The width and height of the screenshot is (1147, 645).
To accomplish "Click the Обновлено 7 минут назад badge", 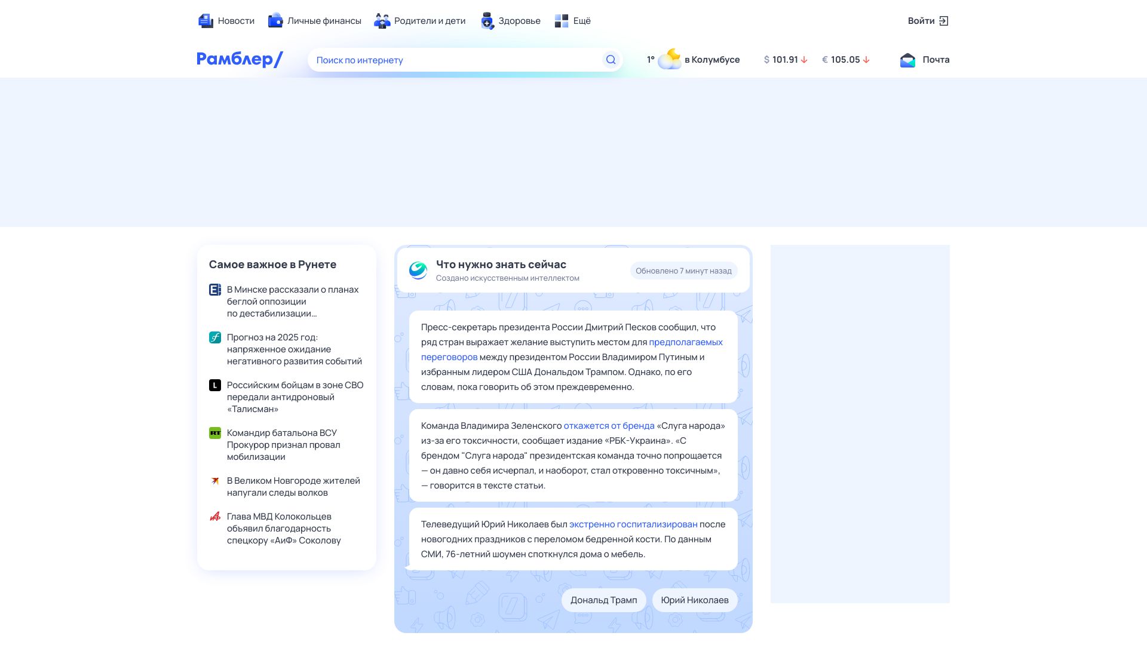I will pos(683,271).
